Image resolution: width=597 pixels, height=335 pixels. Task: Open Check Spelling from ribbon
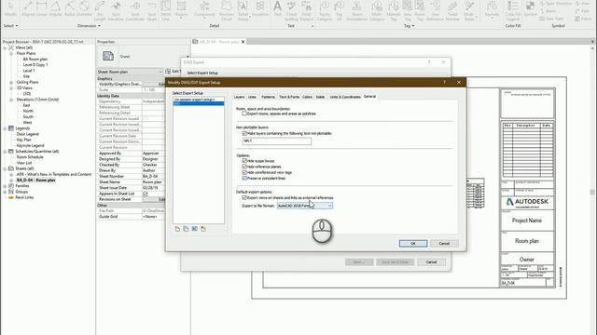[291, 10]
